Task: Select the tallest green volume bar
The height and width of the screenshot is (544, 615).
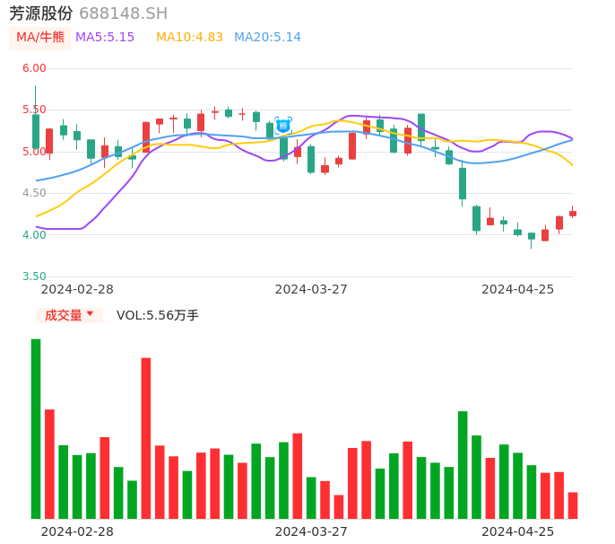Action: [x=36, y=428]
